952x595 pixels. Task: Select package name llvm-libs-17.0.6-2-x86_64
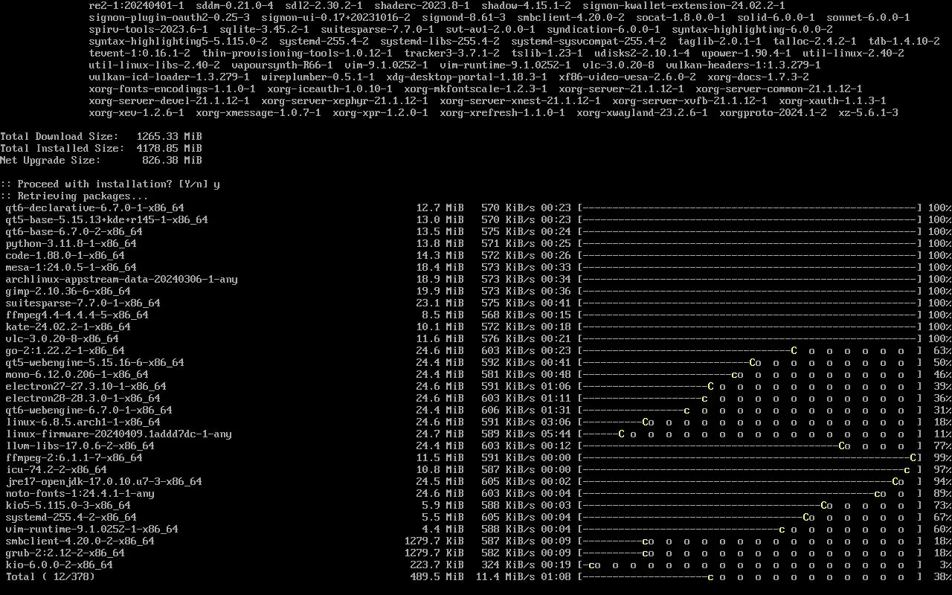80,446
